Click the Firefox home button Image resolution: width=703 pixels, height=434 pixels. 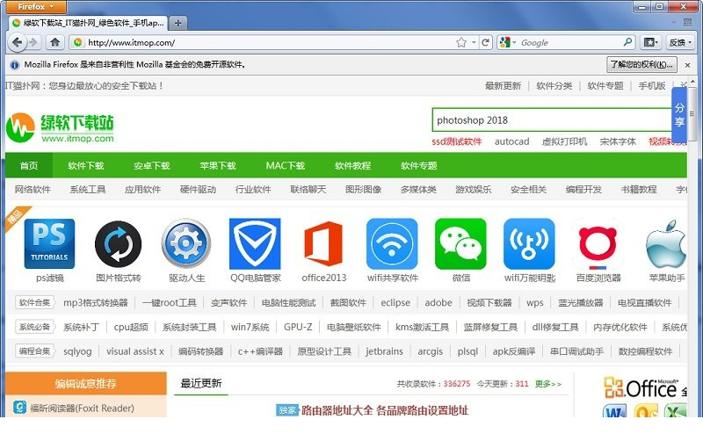coord(55,42)
